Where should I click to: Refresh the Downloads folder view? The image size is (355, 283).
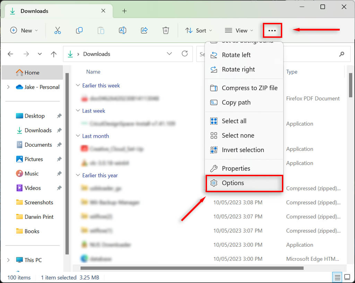(185, 54)
